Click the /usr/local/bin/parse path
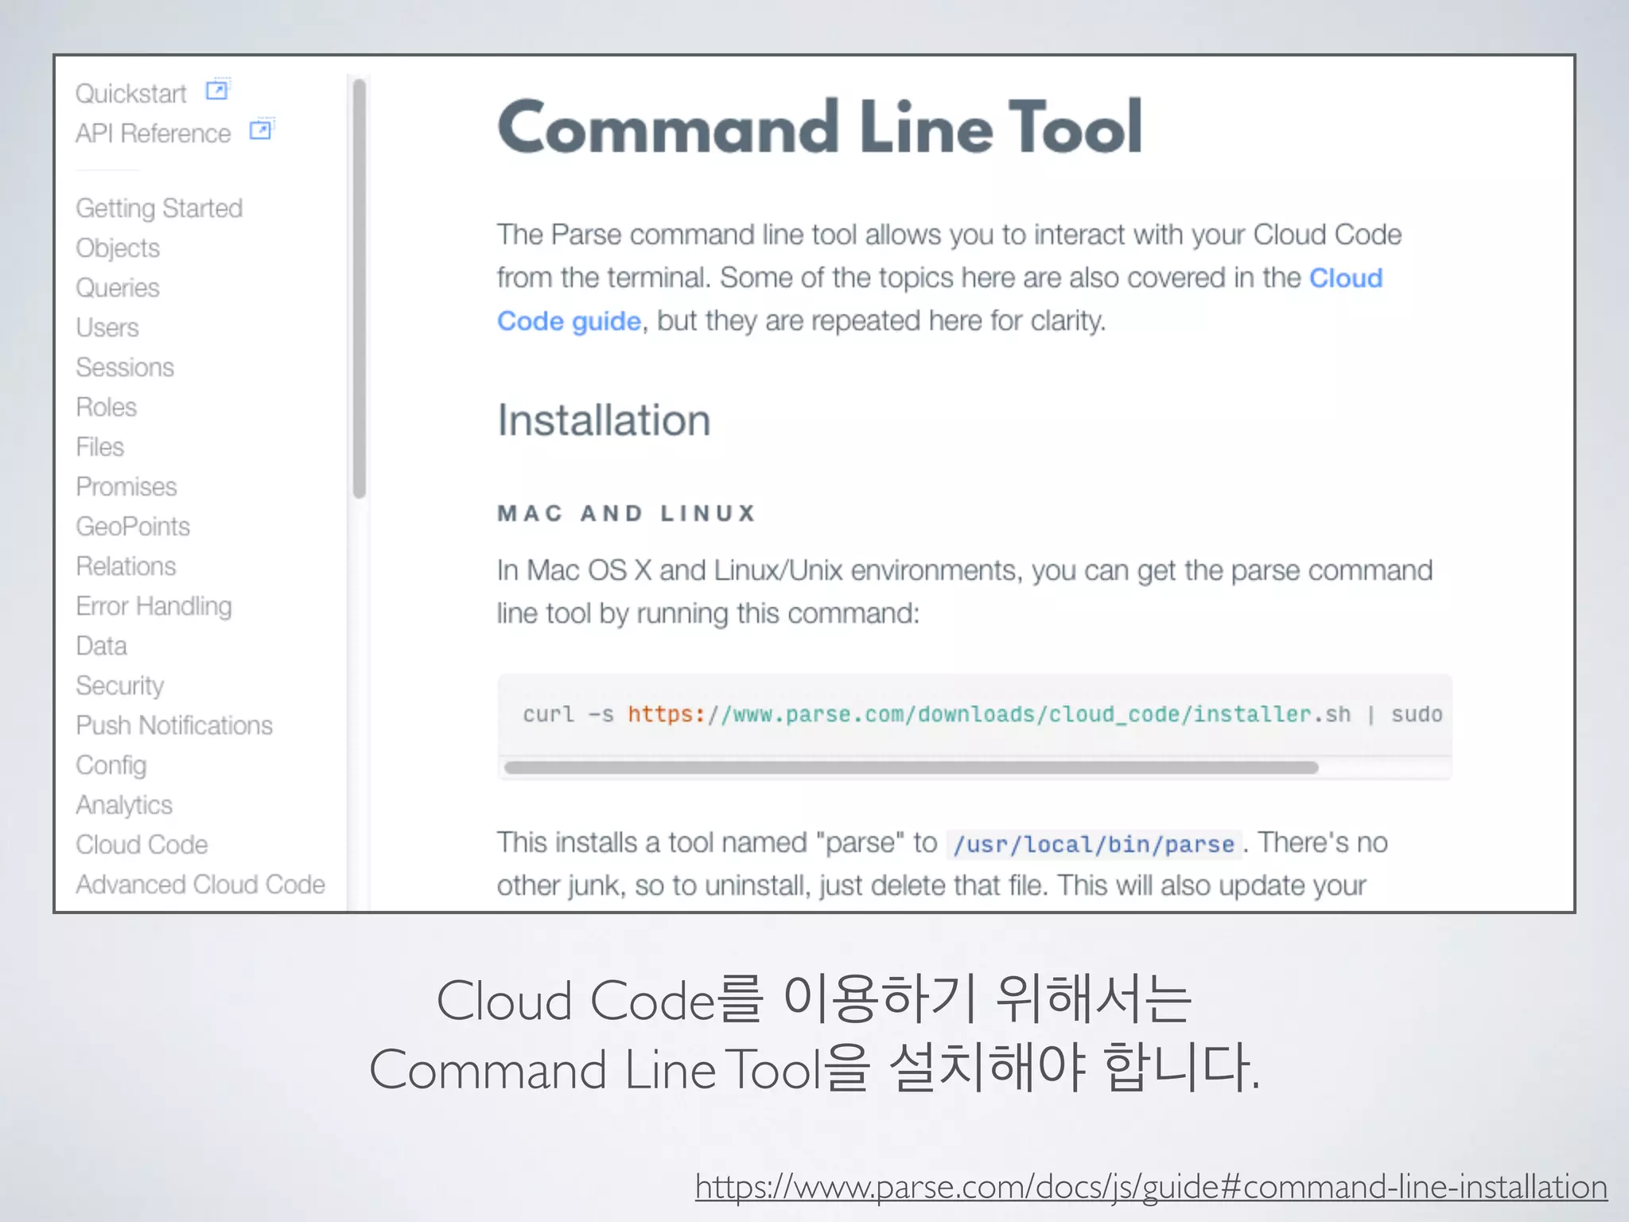This screenshot has width=1629, height=1222. 1094,844
